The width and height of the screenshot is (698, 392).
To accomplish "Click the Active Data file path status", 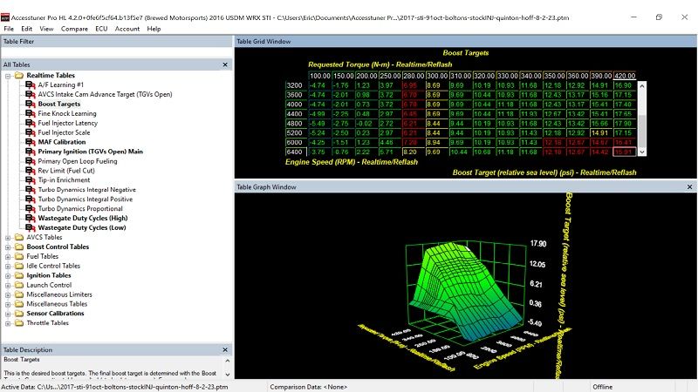I will pos(115,387).
